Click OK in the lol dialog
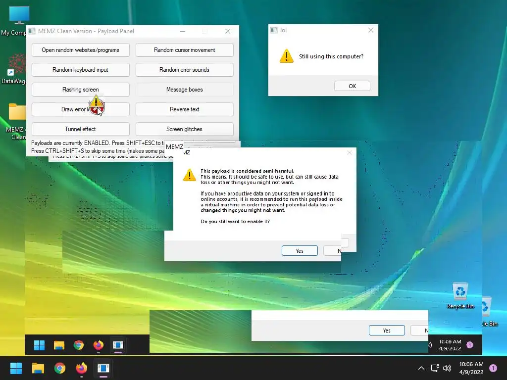This screenshot has width=507, height=380. 352,86
